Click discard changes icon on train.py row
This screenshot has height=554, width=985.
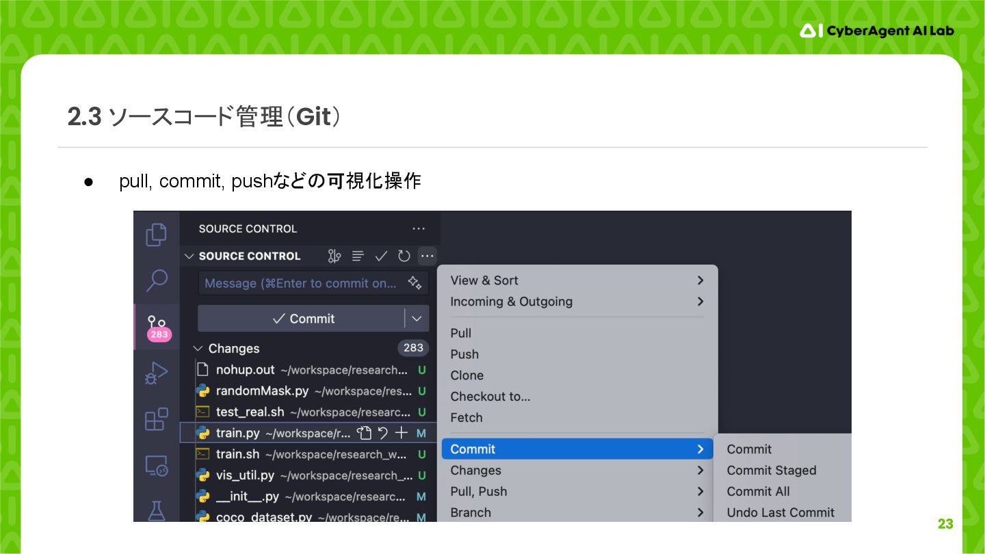(383, 433)
